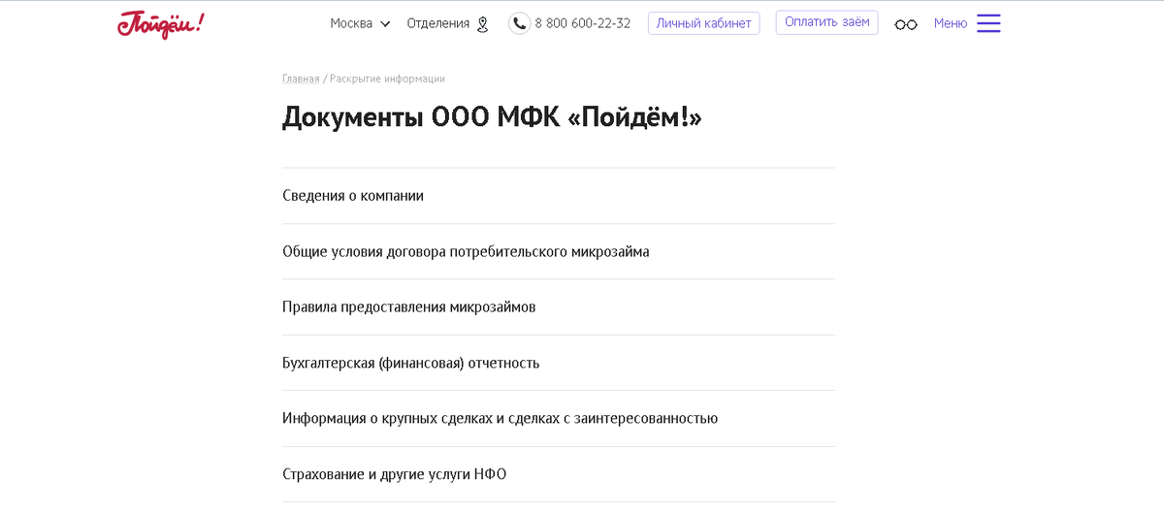
Task: Expand Информация о крупных сделках section
Action: [559, 419]
